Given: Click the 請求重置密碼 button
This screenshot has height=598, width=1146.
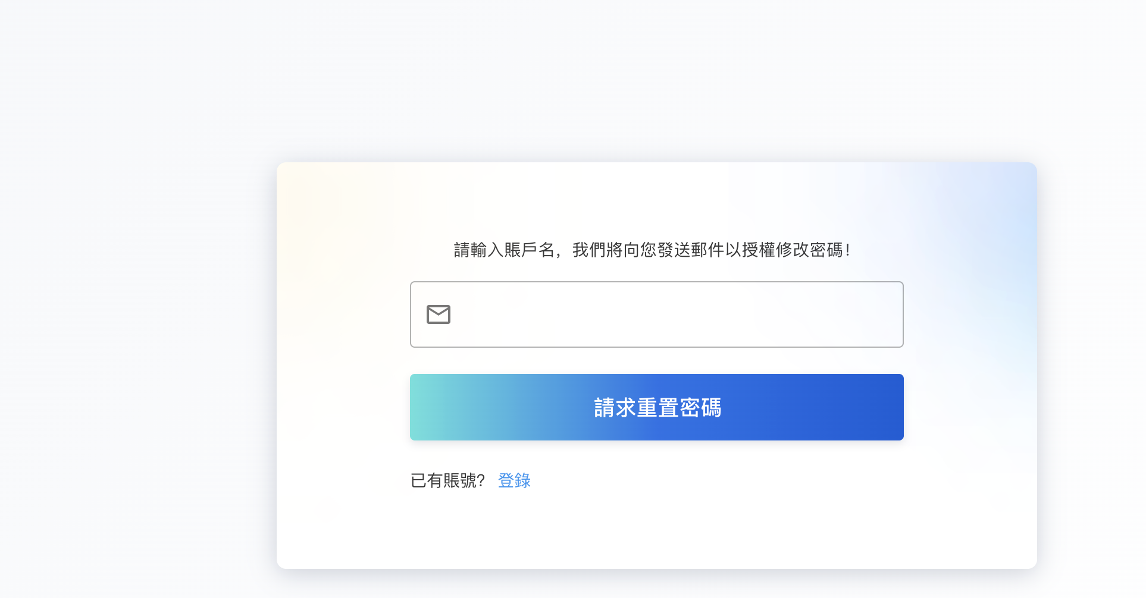Looking at the screenshot, I should pos(657,407).
